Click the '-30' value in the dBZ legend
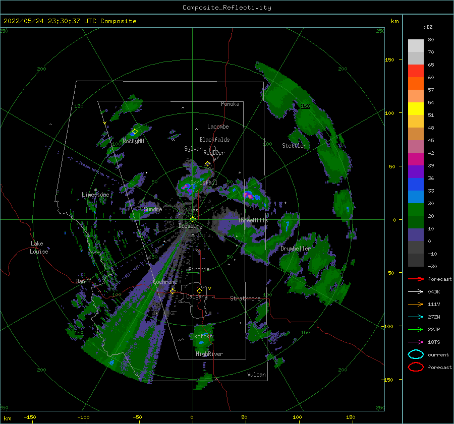This screenshot has height=424, width=454. click(x=432, y=266)
